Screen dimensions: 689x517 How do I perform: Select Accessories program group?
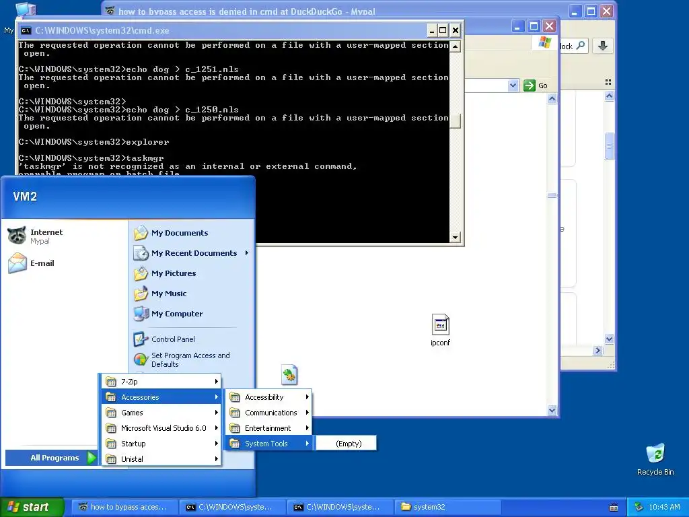[x=161, y=397]
